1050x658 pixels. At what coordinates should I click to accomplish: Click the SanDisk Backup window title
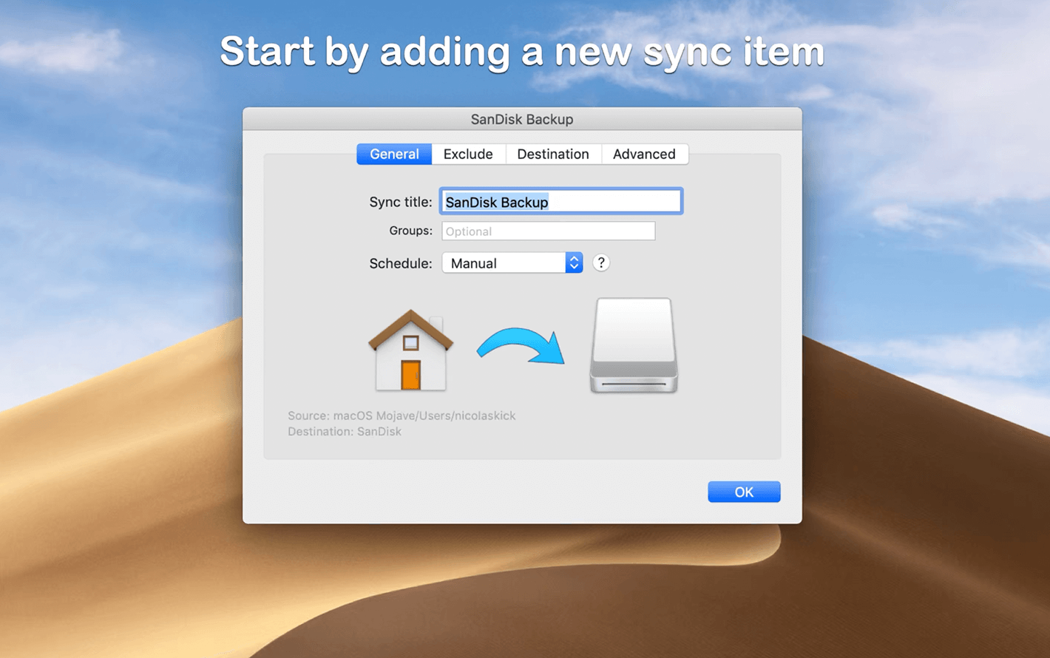coord(522,119)
